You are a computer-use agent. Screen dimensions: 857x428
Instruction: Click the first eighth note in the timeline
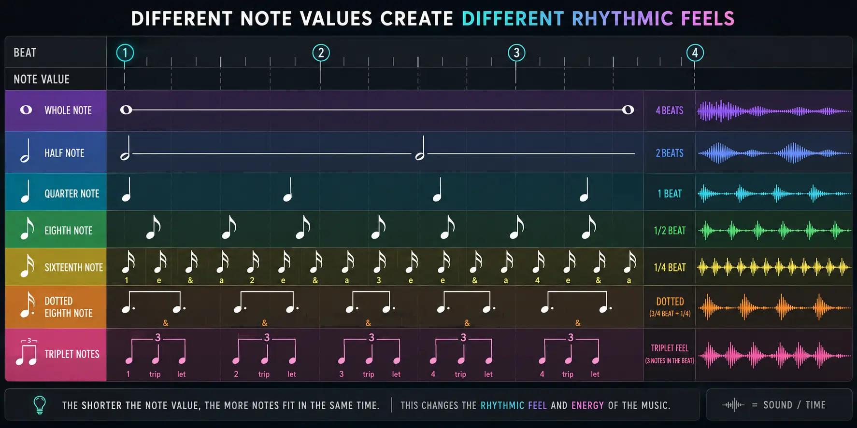coord(154,227)
